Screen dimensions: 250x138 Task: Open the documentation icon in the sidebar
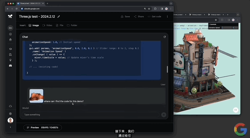(10, 54)
